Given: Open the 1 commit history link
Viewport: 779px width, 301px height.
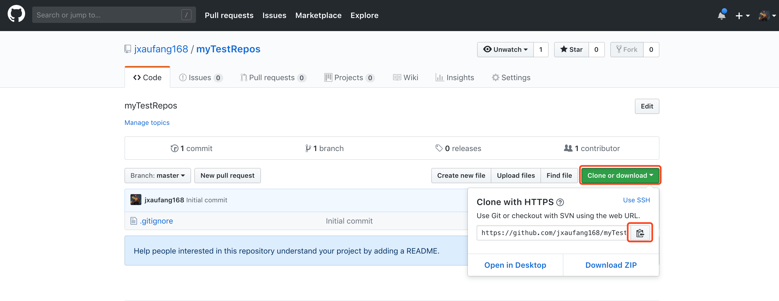Looking at the screenshot, I should pos(191,148).
